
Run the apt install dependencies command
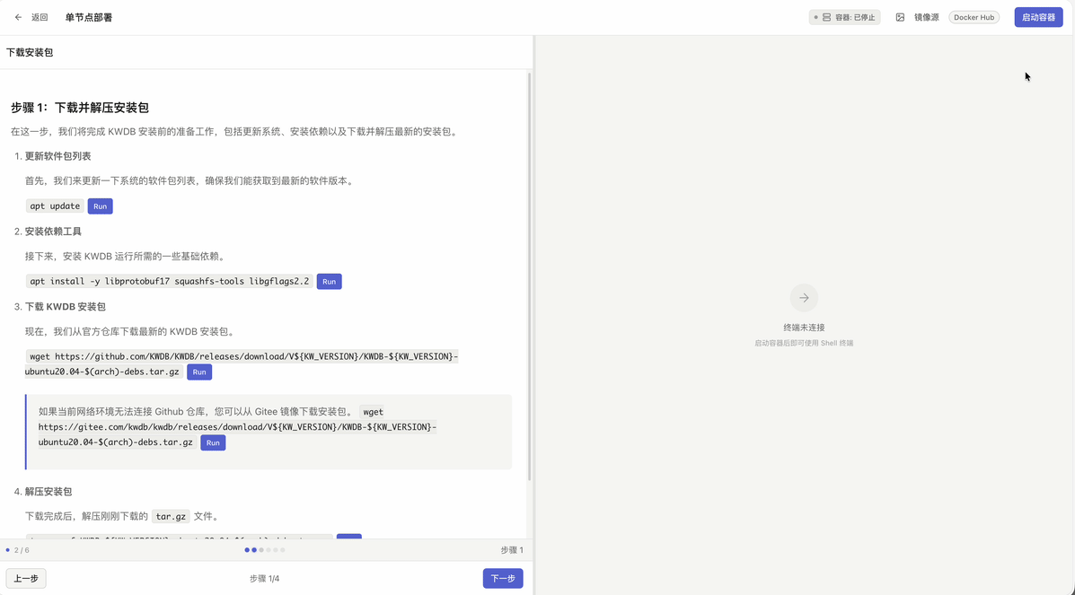pyautogui.click(x=329, y=281)
